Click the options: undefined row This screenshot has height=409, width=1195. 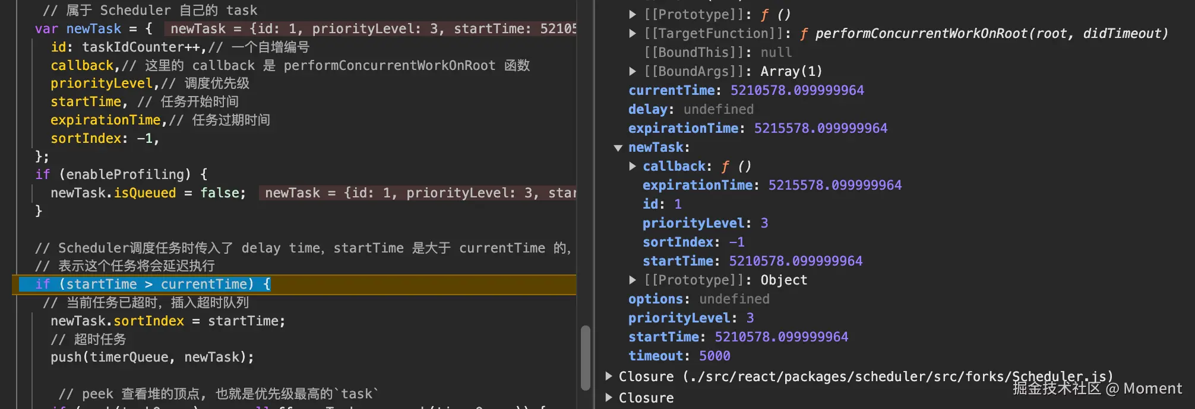[698, 299]
